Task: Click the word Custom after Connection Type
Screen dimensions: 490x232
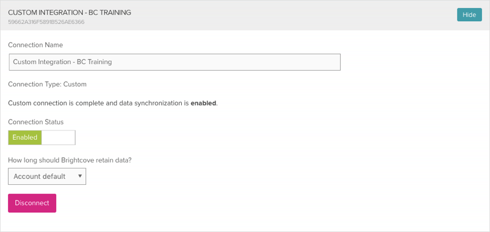Action: tap(75, 84)
